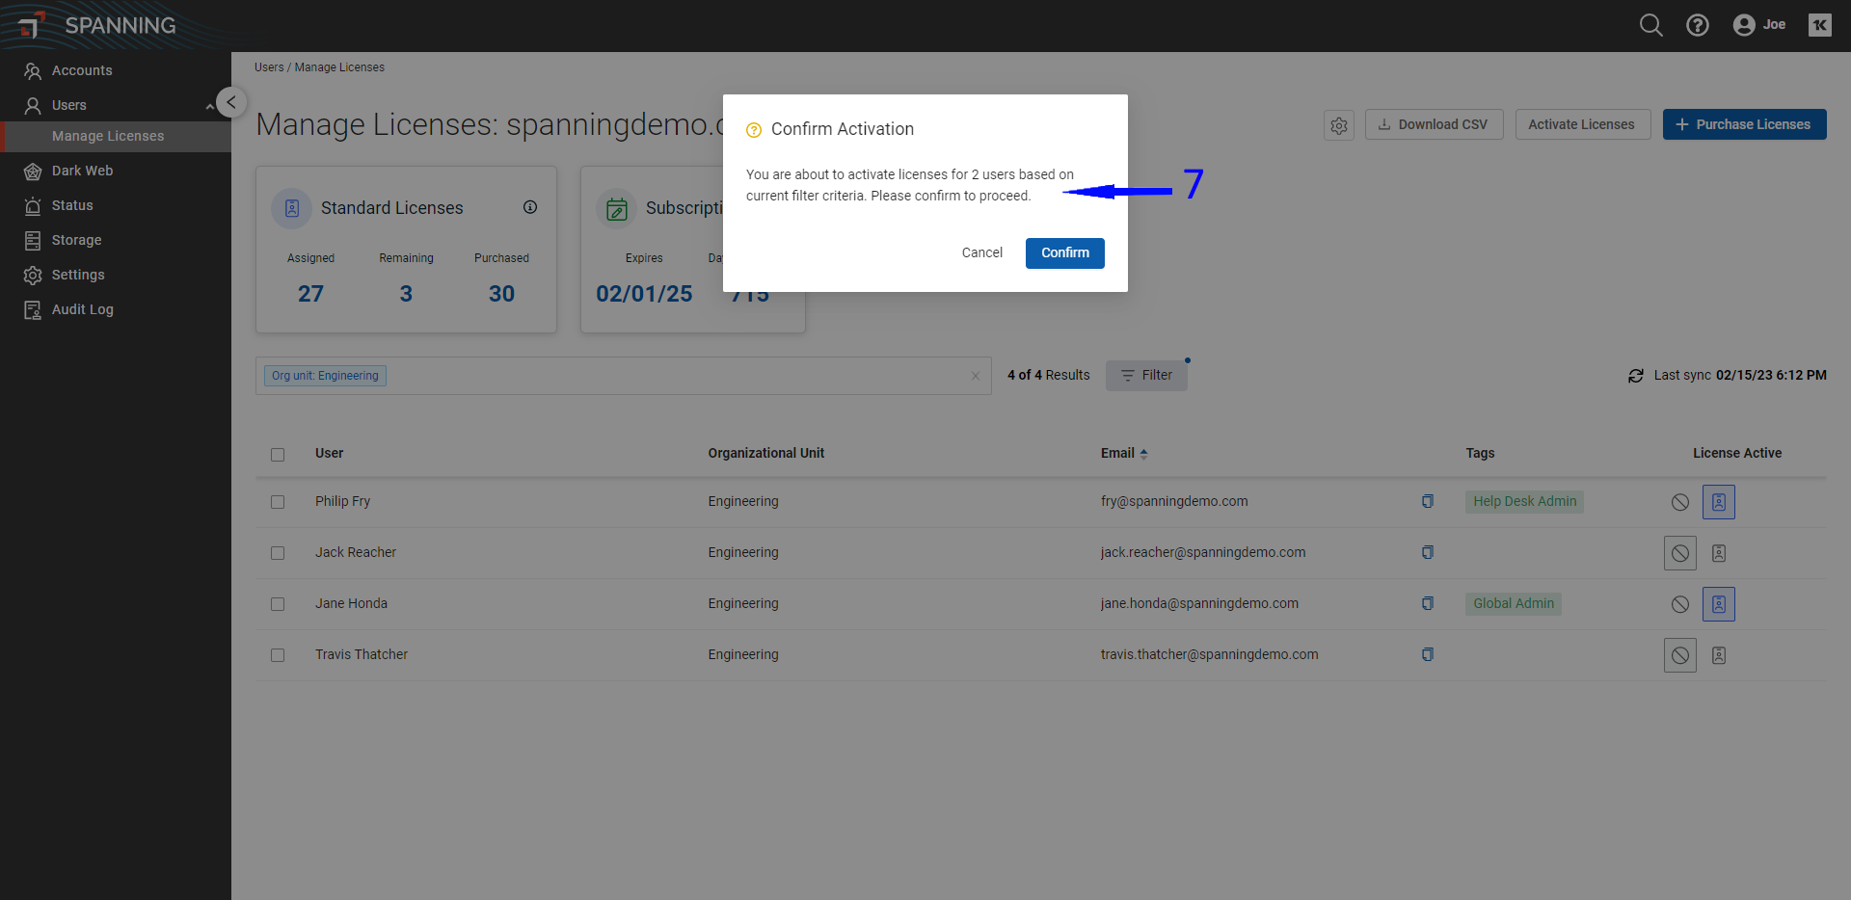
Task: Click the Philip Fry user name
Action: [x=342, y=501]
